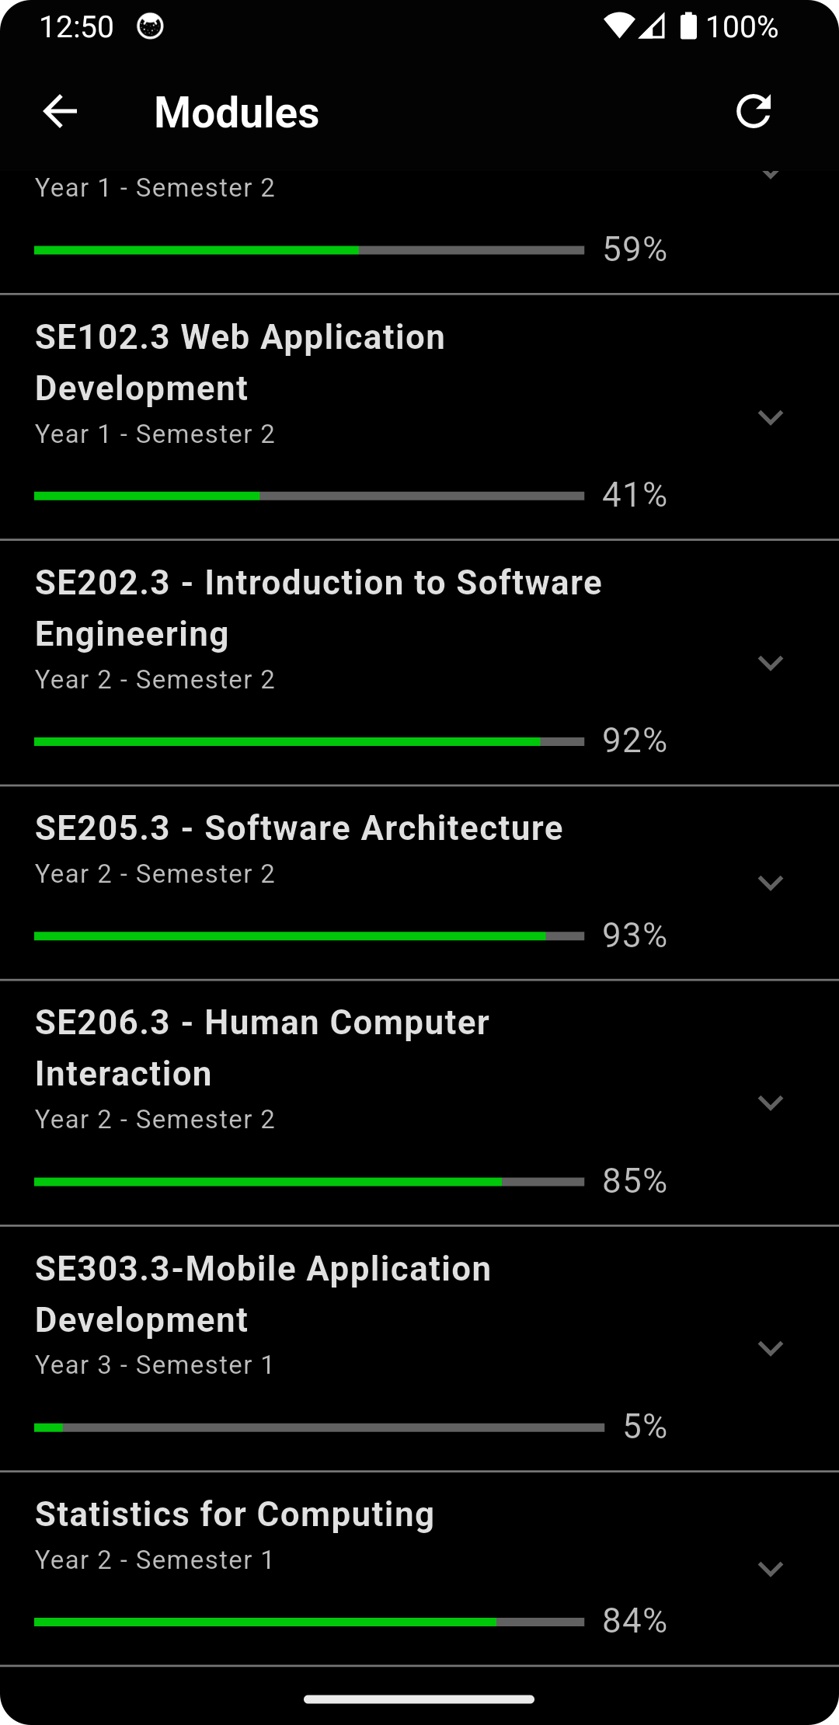The image size is (839, 1725).
Task: Click the 5% progress bar for SE303.3
Action: 319,1427
